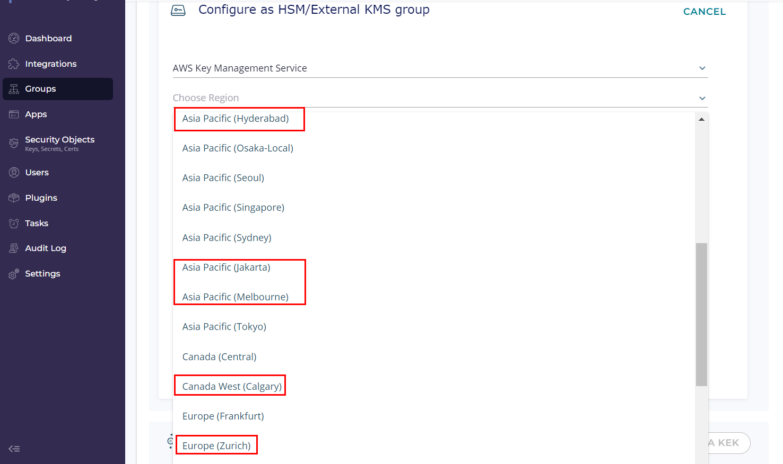Pick Asia Pacific (Tokyo) region
This screenshot has width=783, height=464.
click(224, 327)
